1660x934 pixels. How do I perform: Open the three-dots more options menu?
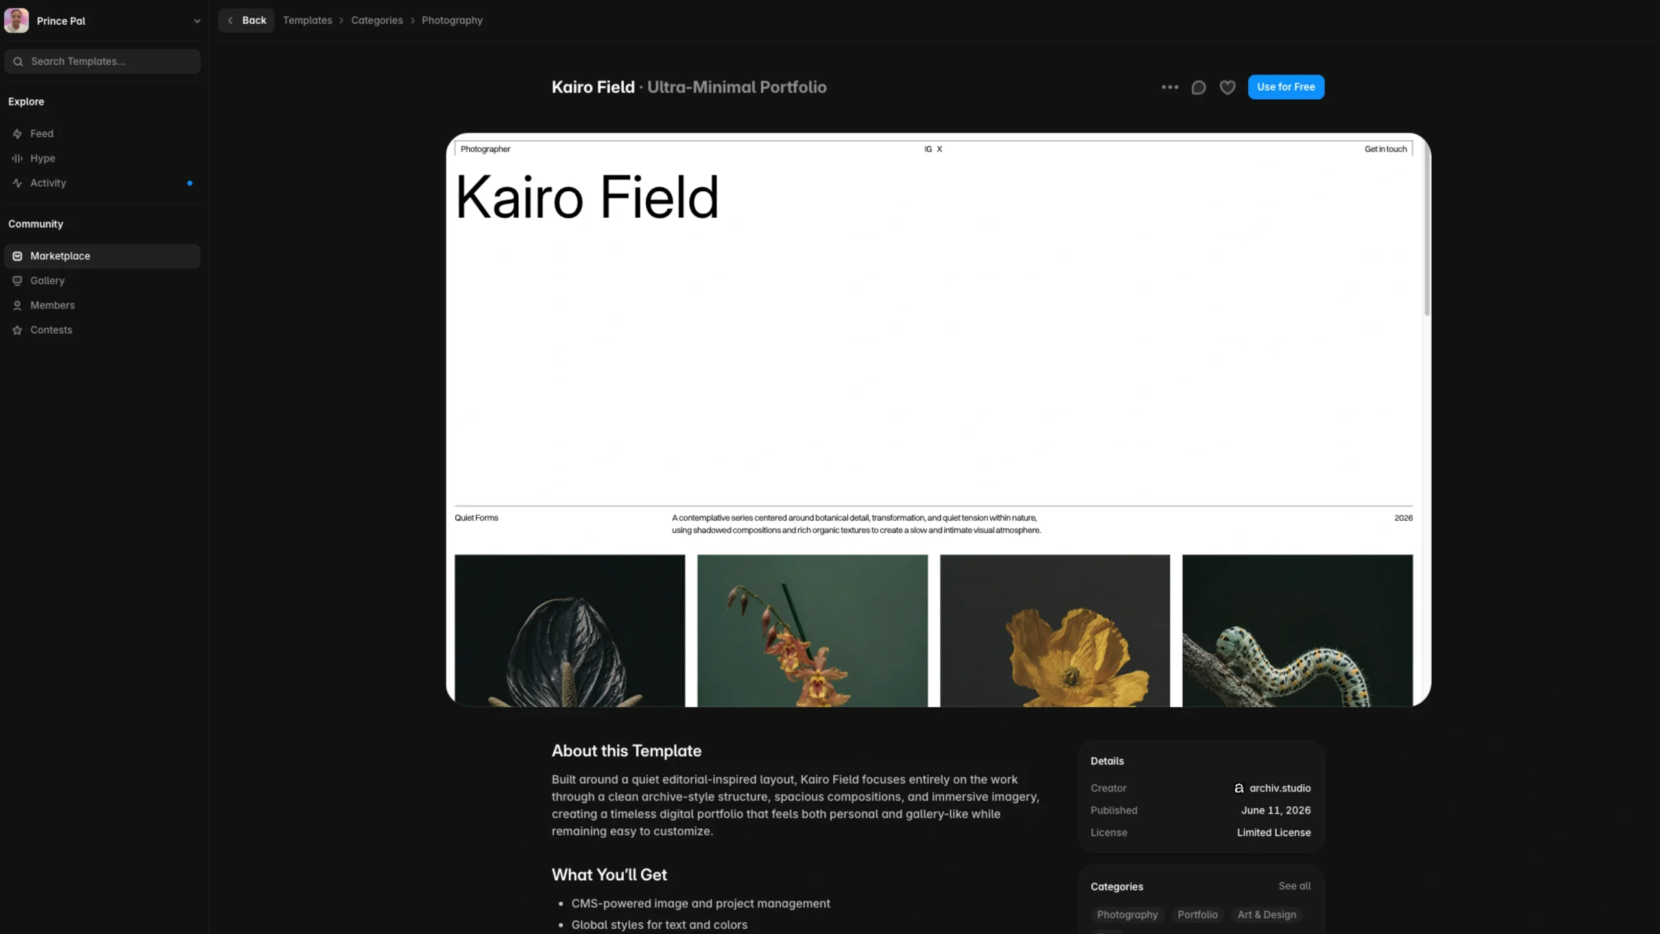click(x=1170, y=87)
